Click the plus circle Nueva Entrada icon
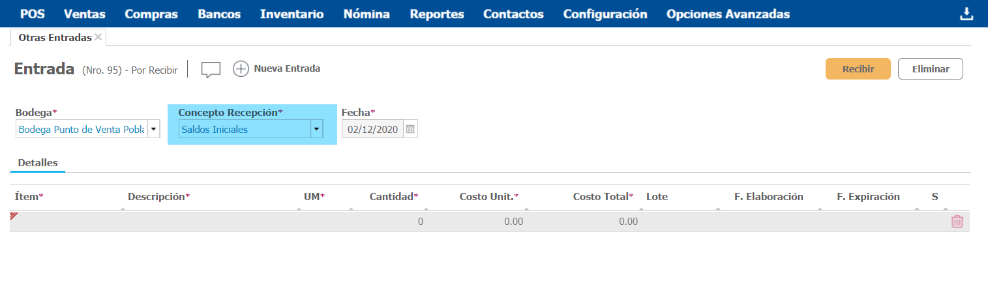The image size is (988, 307). click(x=241, y=68)
